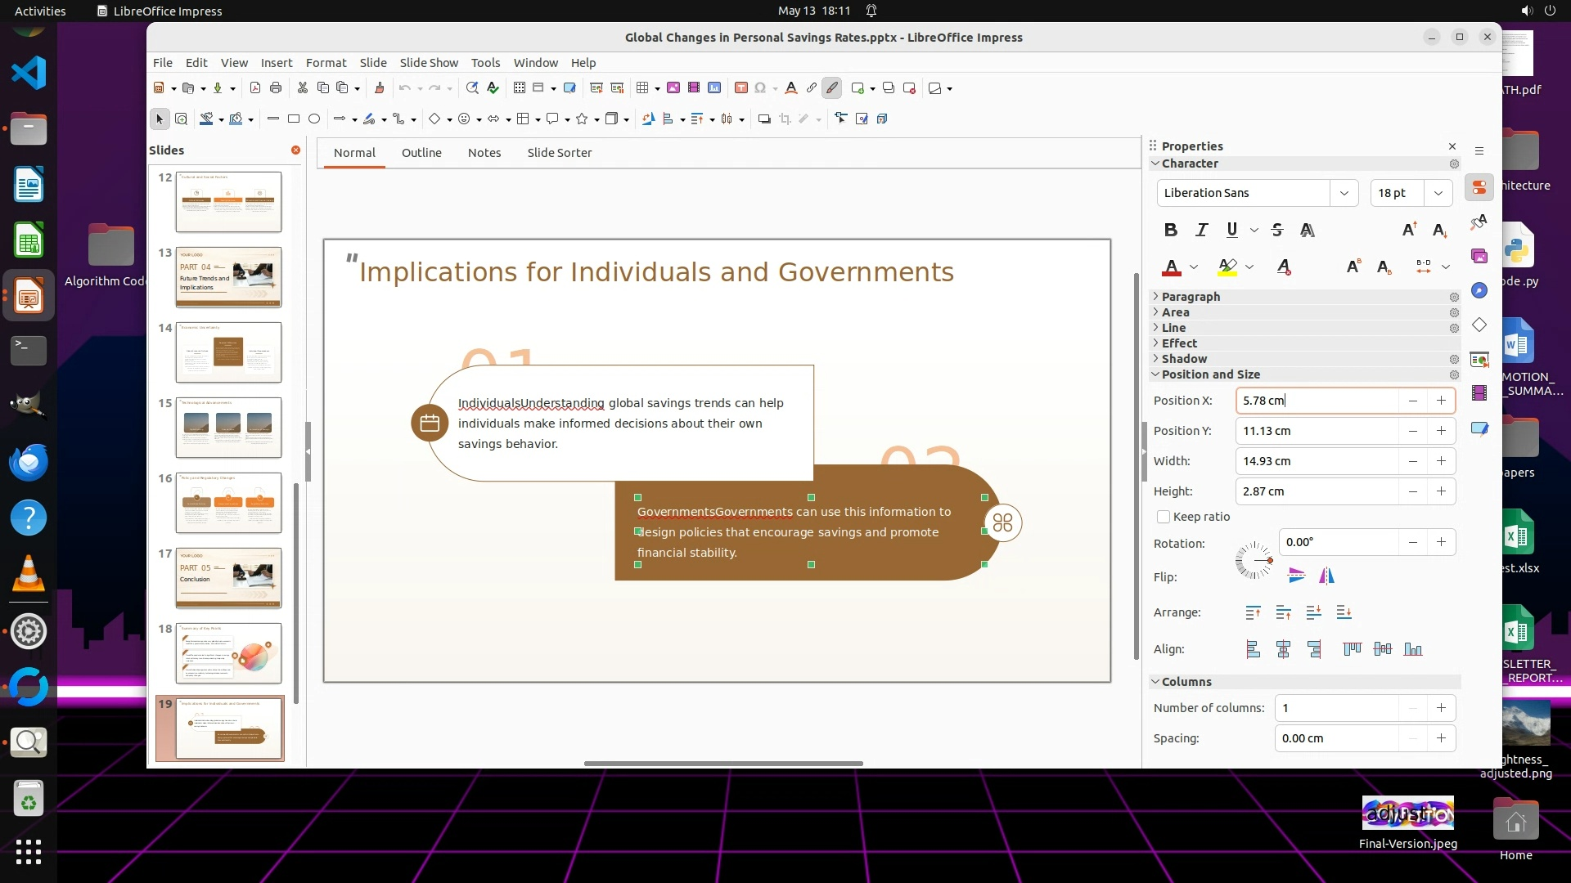The height and width of the screenshot is (883, 1571).
Task: Enable the Keep ratio checkbox
Action: coord(1163,517)
